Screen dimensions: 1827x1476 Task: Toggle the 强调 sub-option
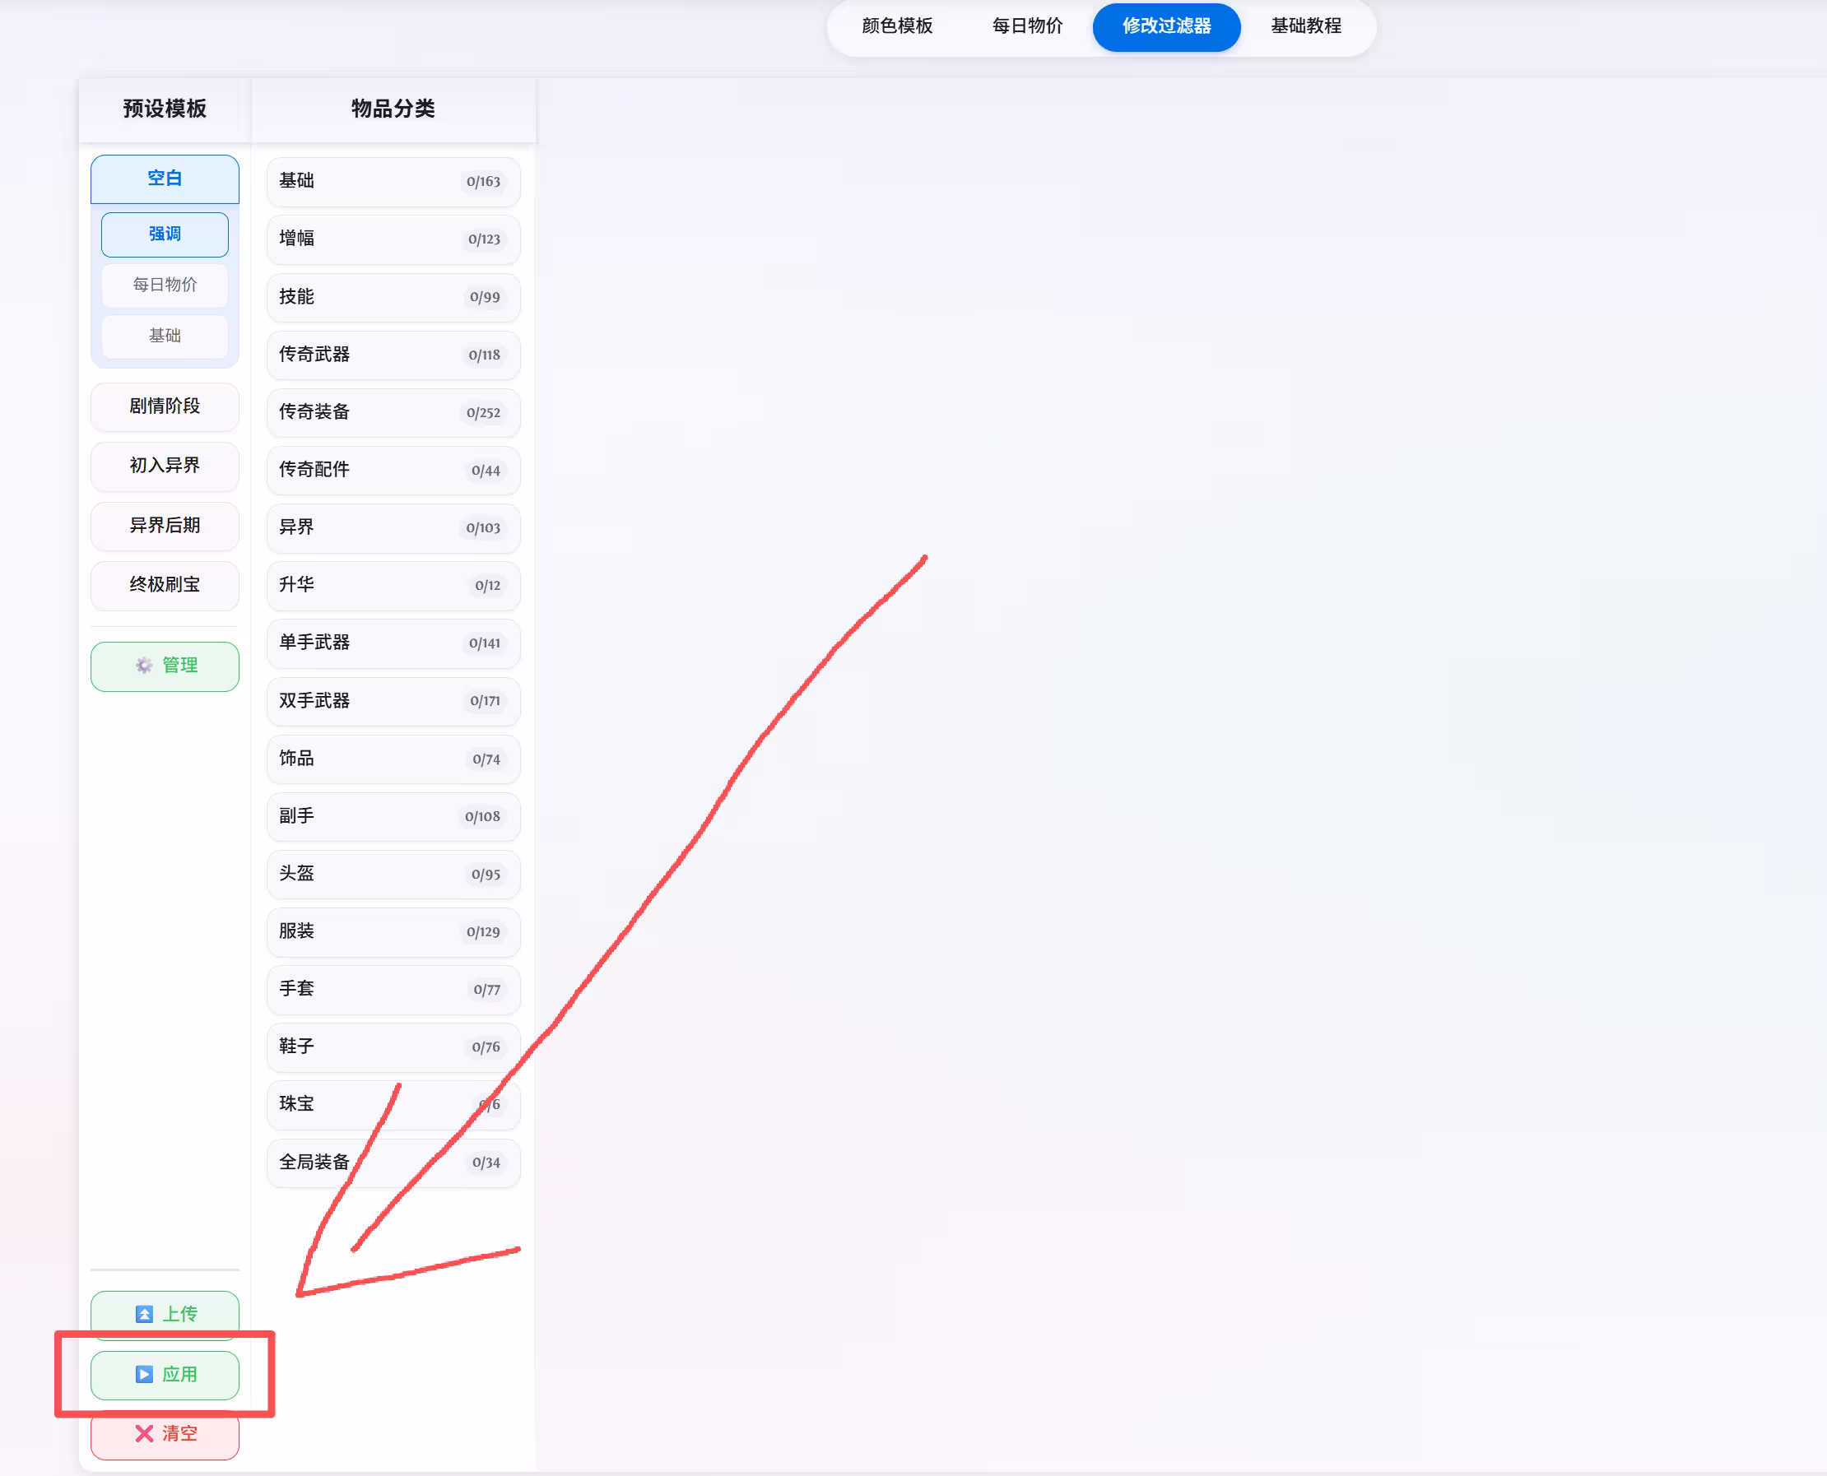[x=165, y=234]
